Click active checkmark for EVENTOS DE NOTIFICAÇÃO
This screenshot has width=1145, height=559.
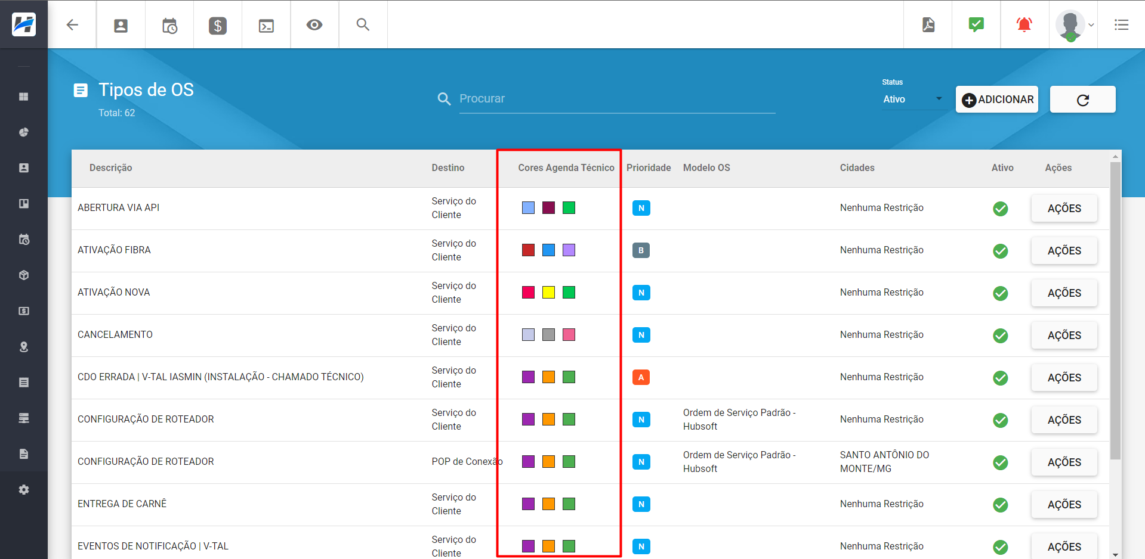[x=1001, y=547]
